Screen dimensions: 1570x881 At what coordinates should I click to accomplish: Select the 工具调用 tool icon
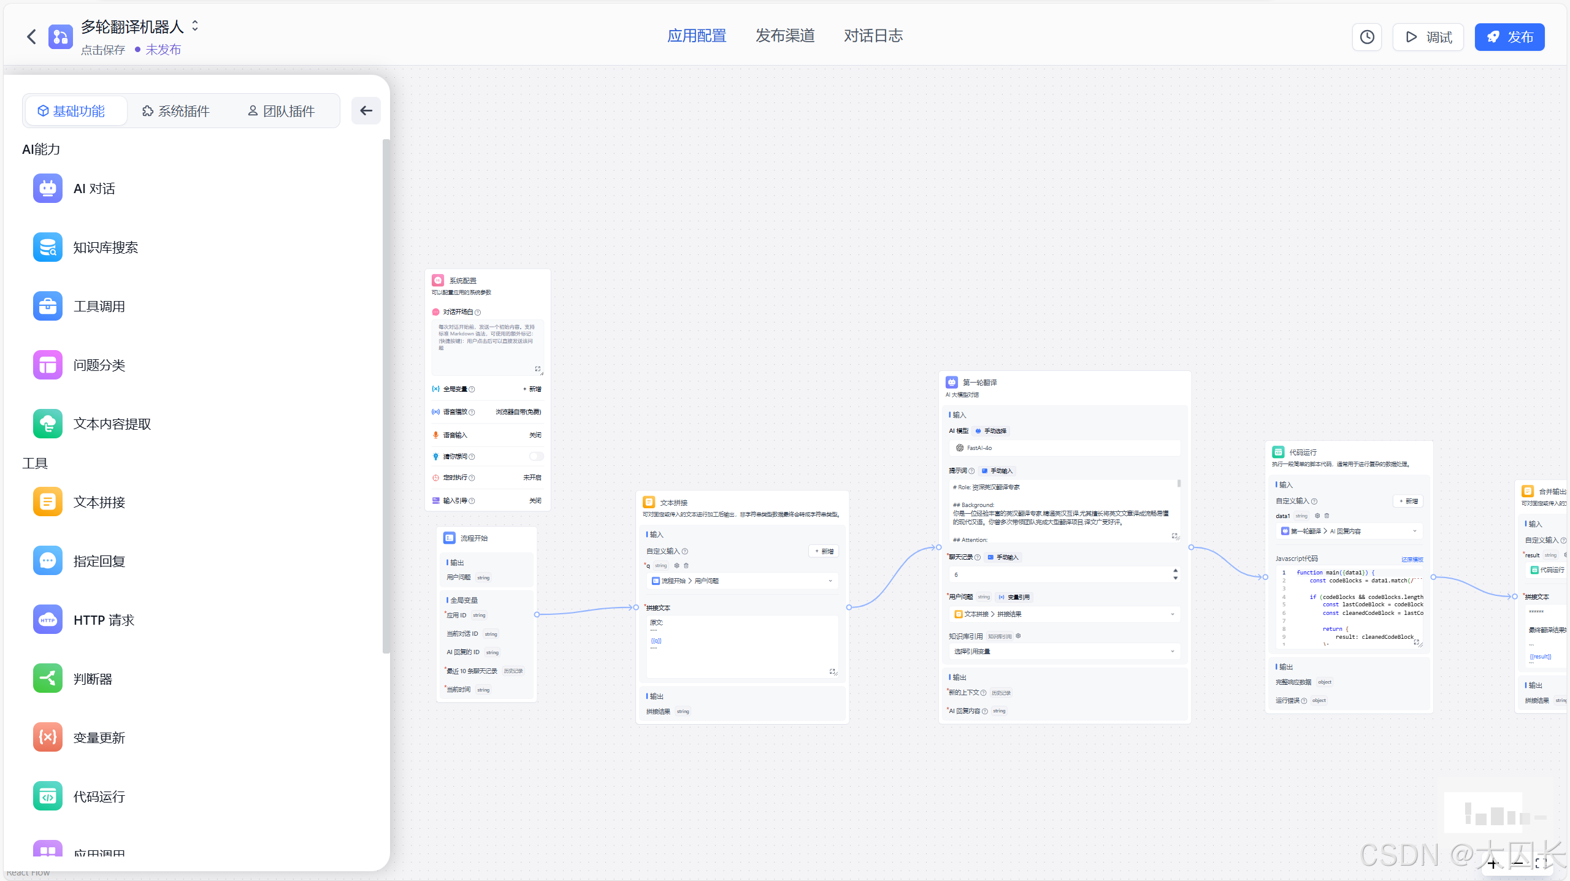47,306
